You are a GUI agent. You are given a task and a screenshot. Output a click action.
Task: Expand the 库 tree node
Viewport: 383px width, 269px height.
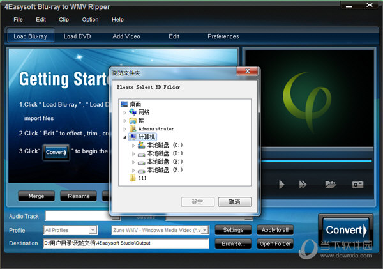(124, 121)
